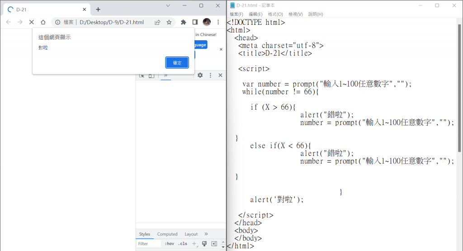
Task: Select the inspect element tool in DevTools
Action: click(x=142, y=75)
